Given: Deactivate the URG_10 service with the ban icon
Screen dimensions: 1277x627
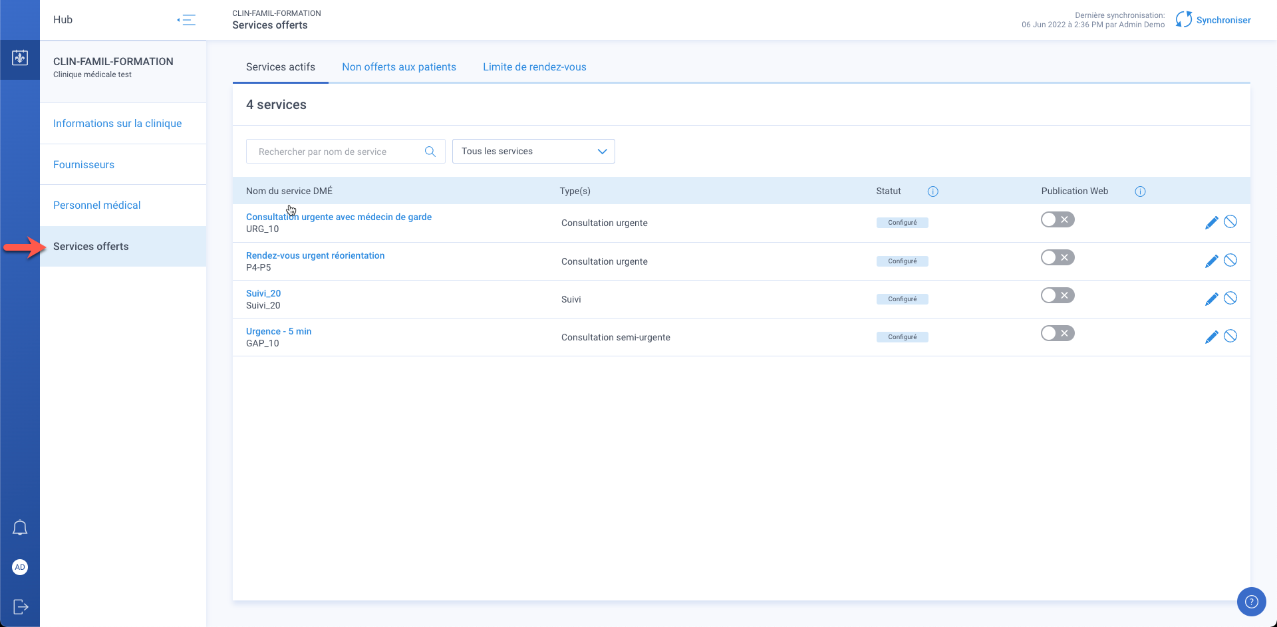Looking at the screenshot, I should pos(1230,221).
